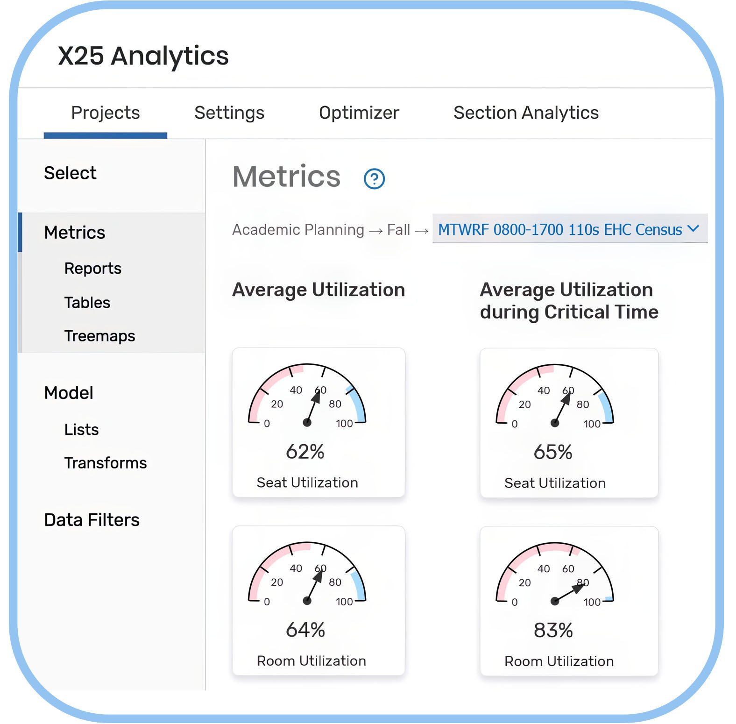Go to the Optimizer tab
Image resolution: width=736 pixels, height=724 pixels.
coord(359,113)
